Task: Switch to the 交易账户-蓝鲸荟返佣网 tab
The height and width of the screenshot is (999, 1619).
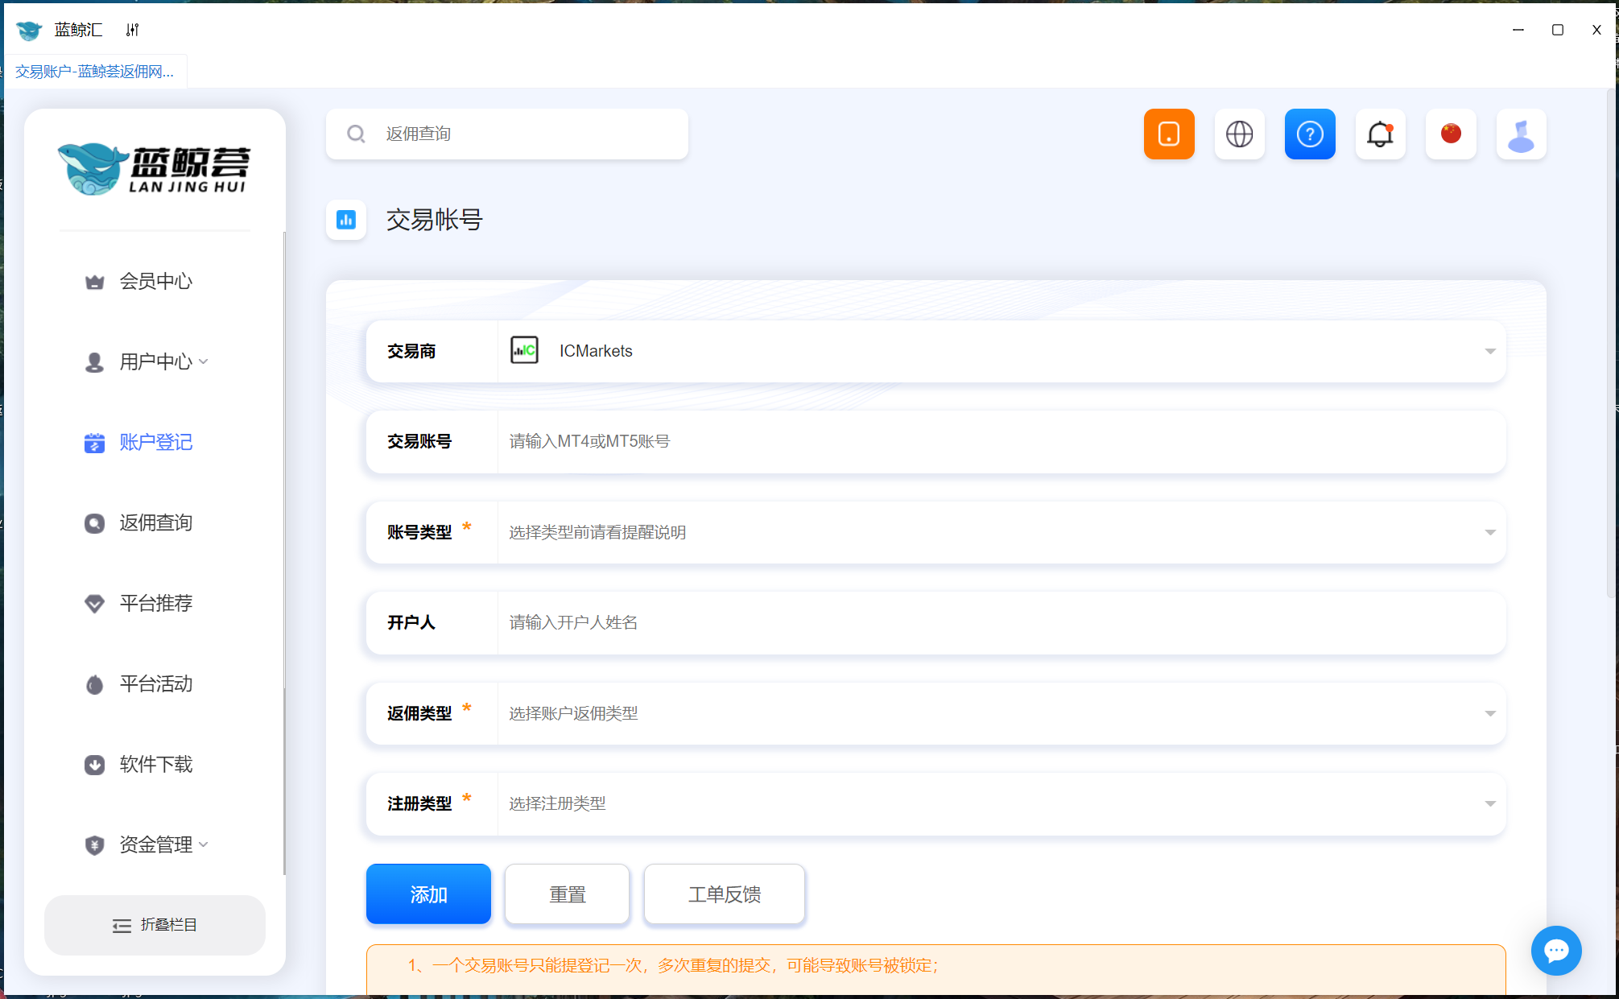Action: 95,72
